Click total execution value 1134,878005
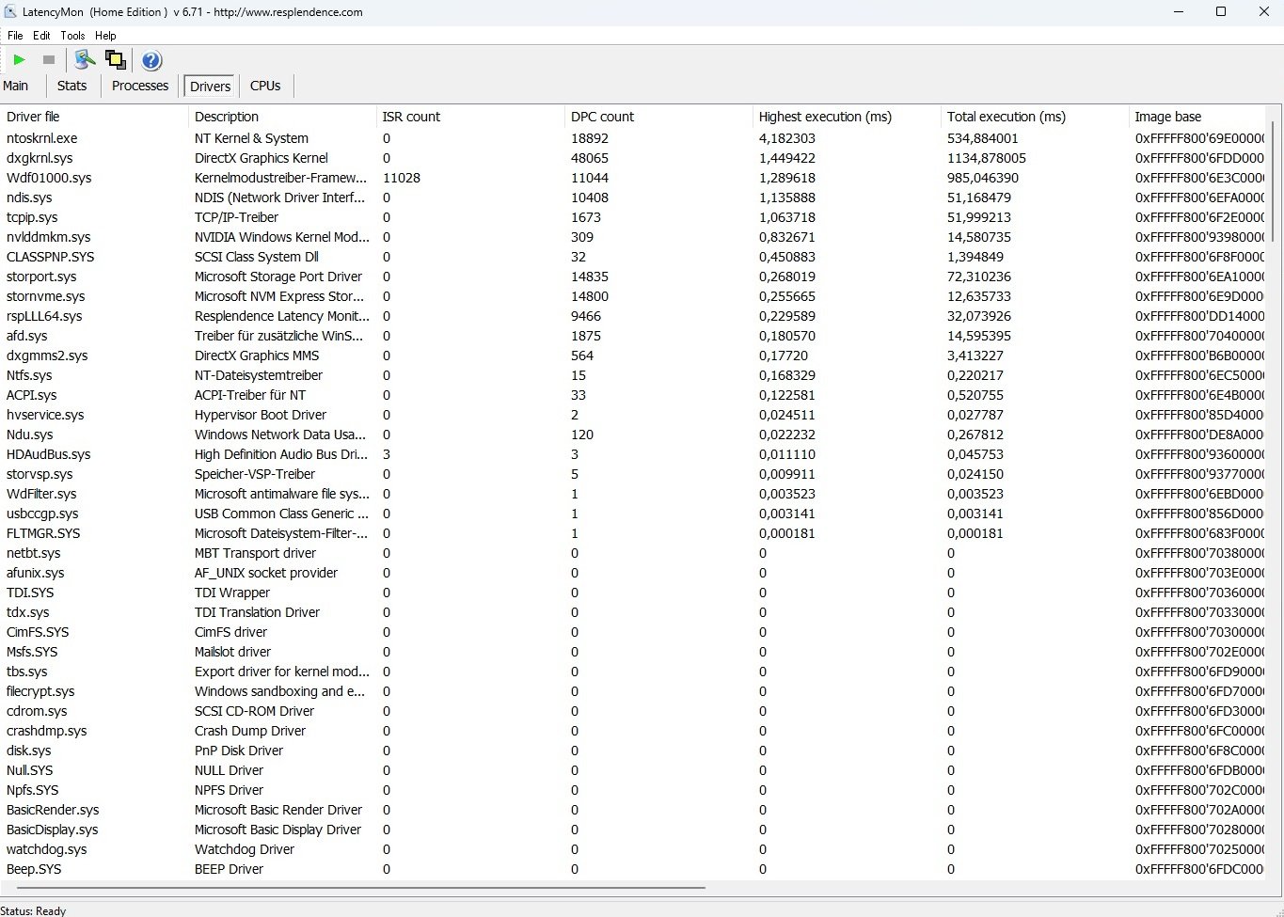 [x=987, y=158]
